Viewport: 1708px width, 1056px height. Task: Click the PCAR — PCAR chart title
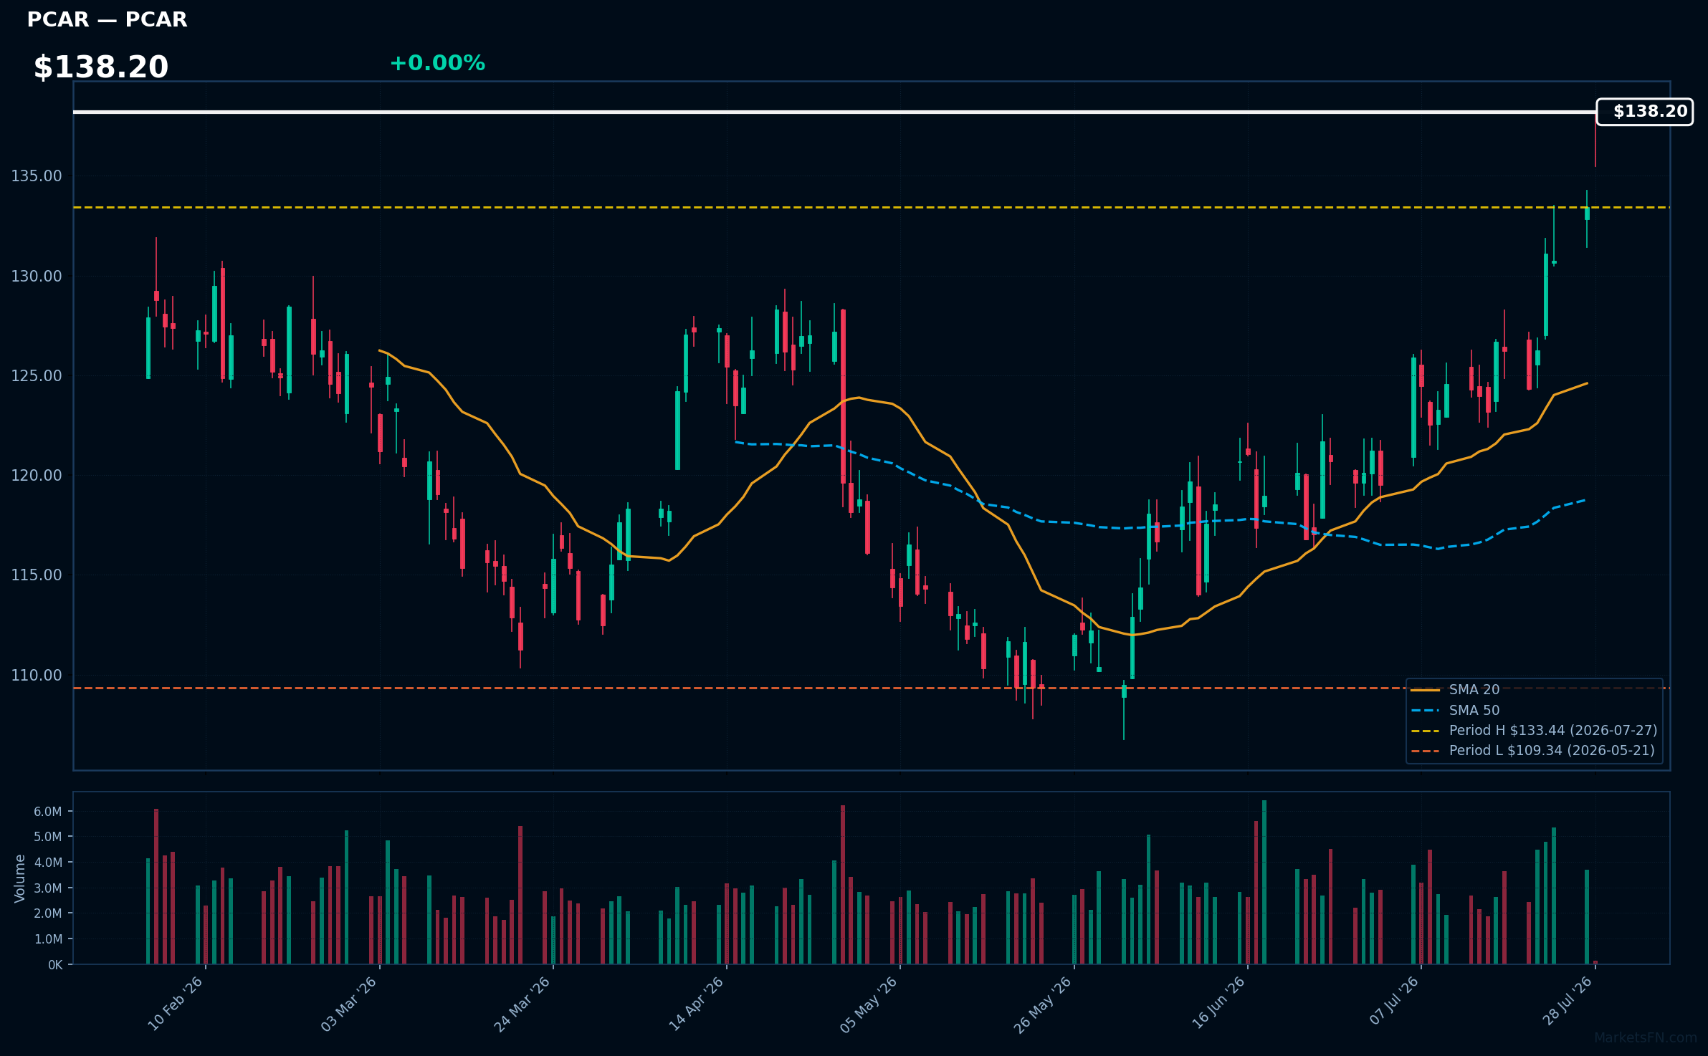(107, 19)
